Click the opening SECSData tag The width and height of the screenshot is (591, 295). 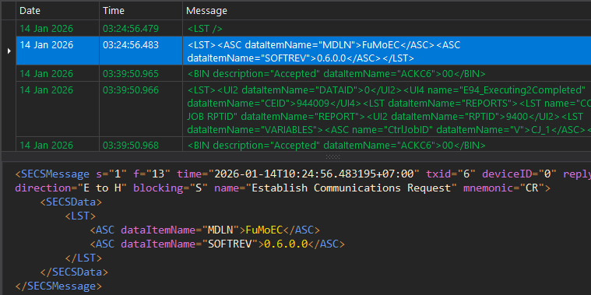click(x=71, y=202)
